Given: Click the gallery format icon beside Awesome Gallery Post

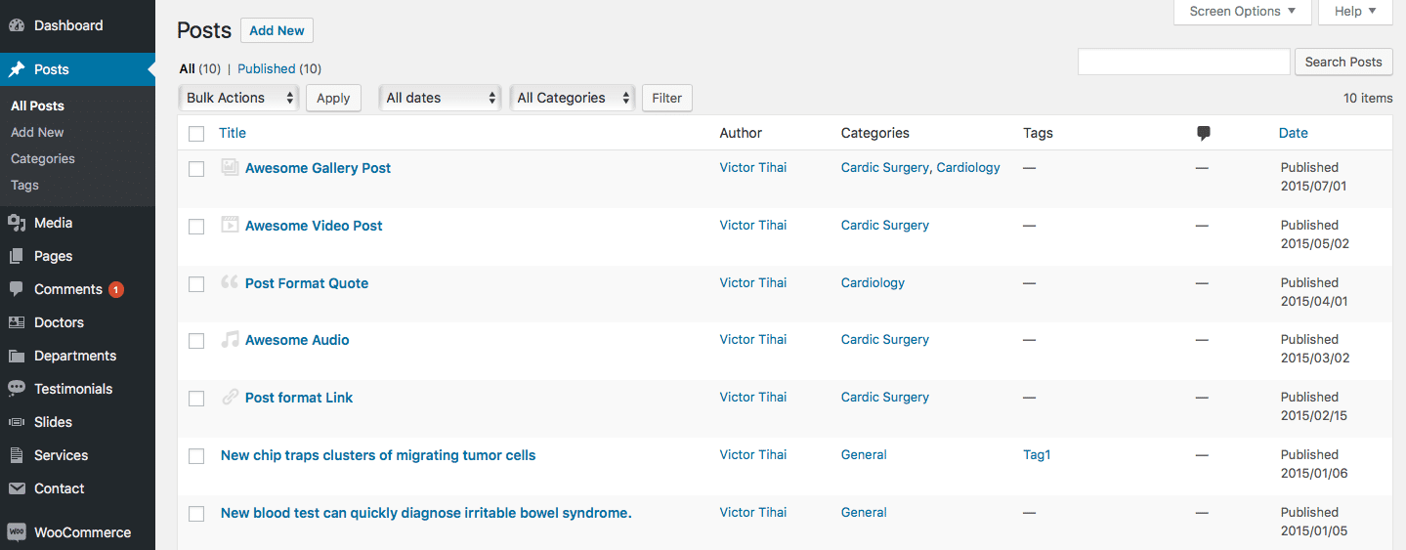Looking at the screenshot, I should pos(230,168).
